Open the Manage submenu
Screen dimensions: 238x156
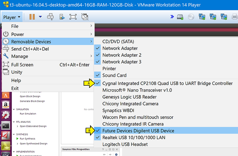click(x=20, y=56)
